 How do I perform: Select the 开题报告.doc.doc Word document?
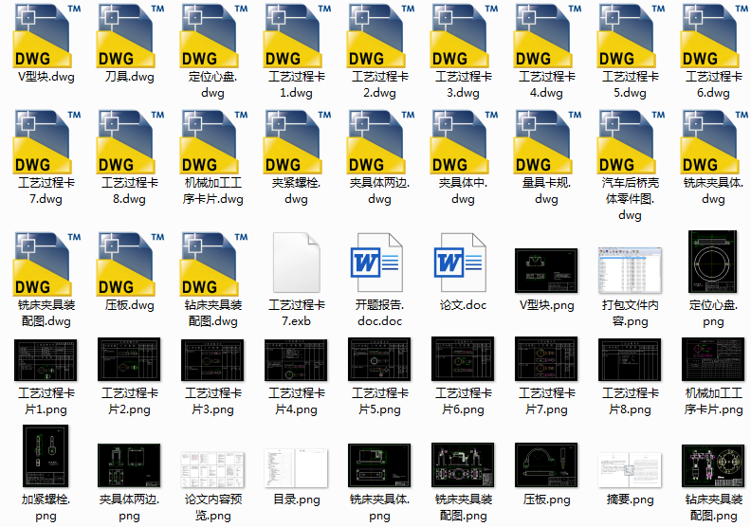click(377, 263)
